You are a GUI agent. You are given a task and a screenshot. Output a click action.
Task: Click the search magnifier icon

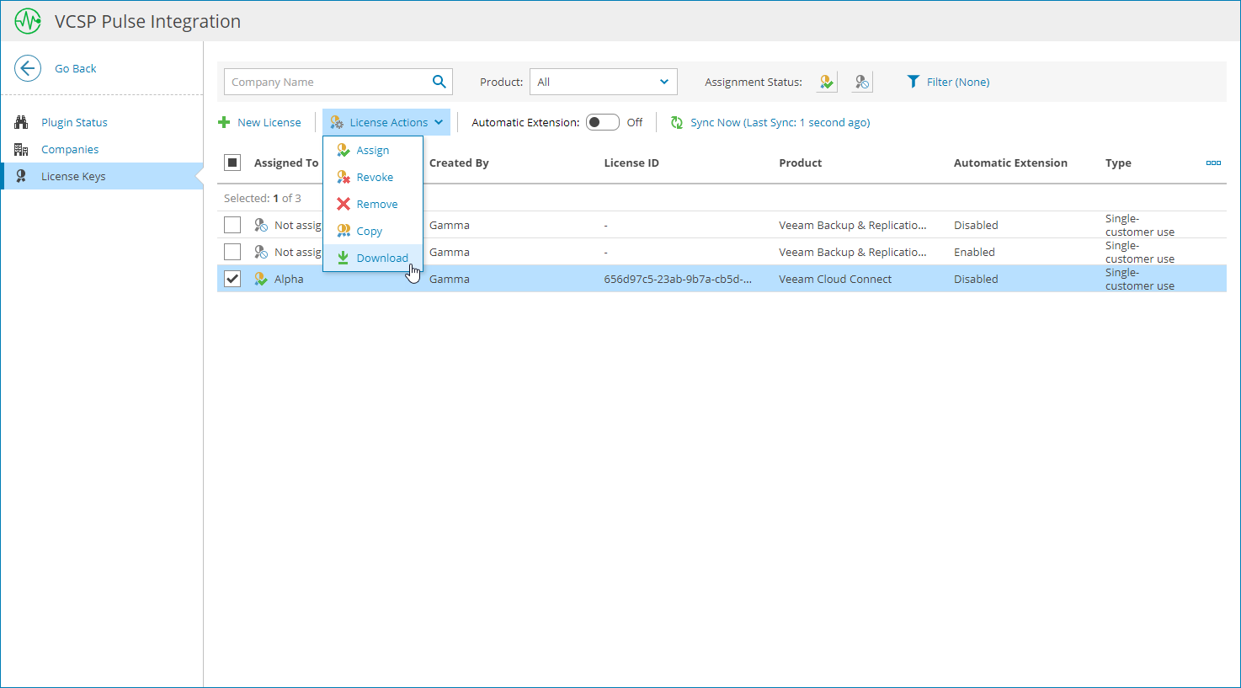coord(439,82)
